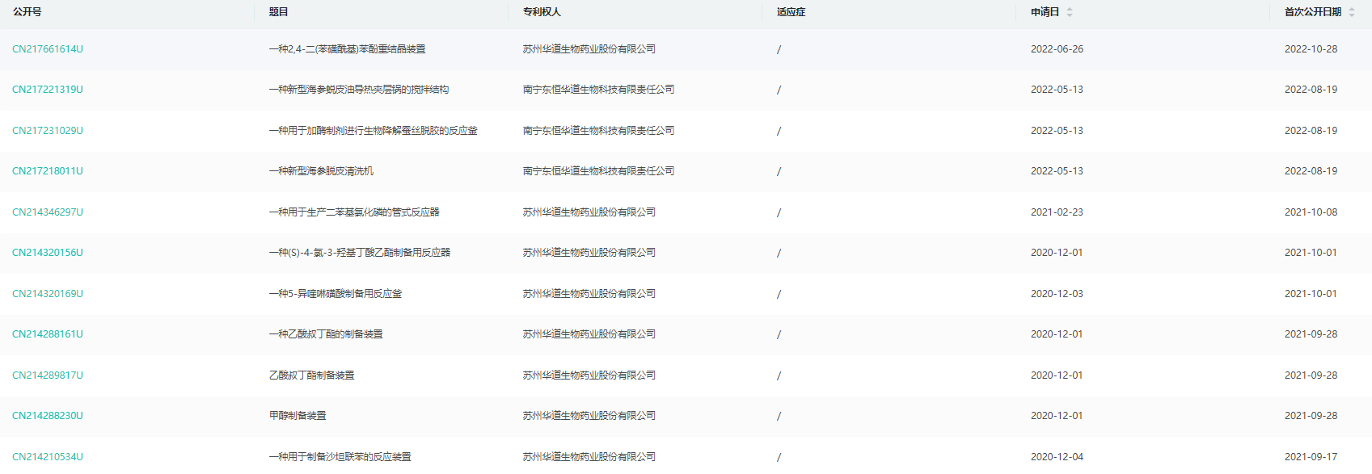The width and height of the screenshot is (1372, 474).
Task: Click assignee 苏州华道生物药业股份有限公司 in CN214288230U row
Action: [589, 416]
